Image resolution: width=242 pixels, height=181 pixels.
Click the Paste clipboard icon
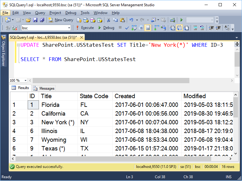(x=122, y=20)
